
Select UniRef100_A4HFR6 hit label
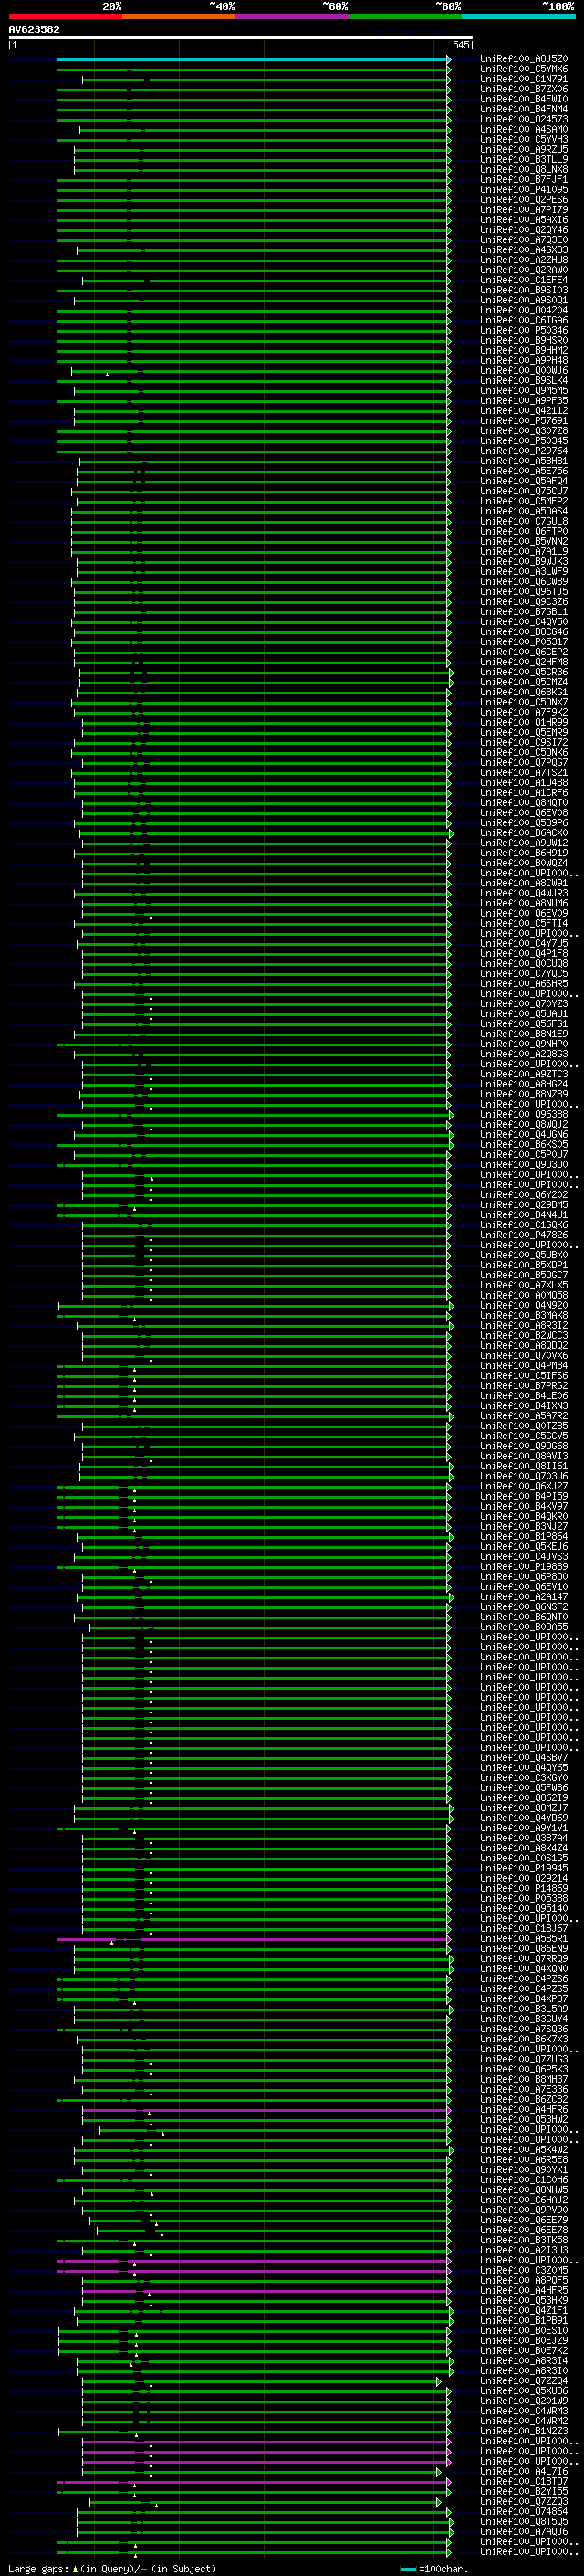pos(524,2110)
